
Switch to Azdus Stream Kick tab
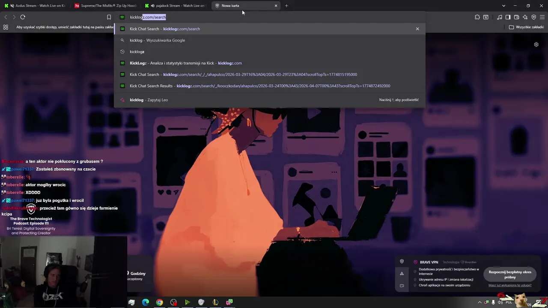pyautogui.click(x=35, y=6)
